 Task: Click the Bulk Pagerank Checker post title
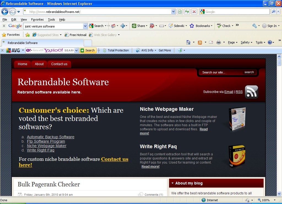pyautogui.click(x=49, y=184)
